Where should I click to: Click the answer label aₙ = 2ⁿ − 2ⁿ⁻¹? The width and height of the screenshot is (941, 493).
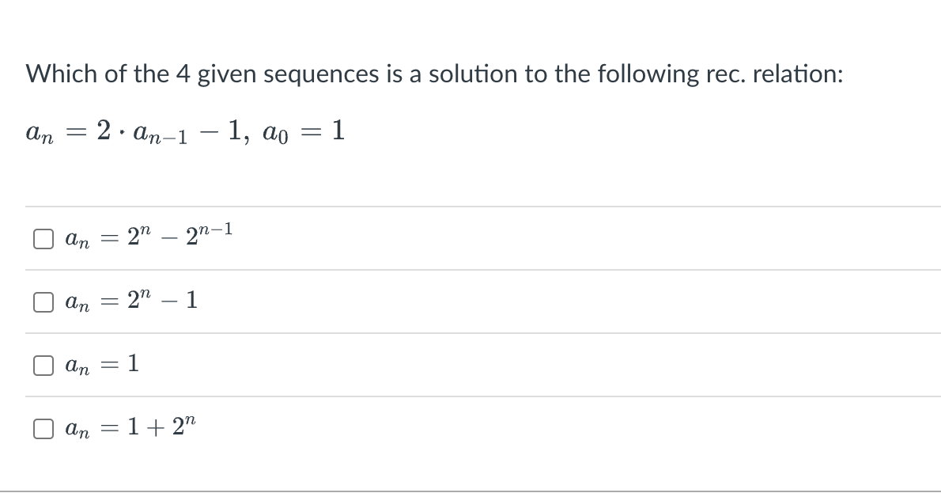tap(150, 236)
